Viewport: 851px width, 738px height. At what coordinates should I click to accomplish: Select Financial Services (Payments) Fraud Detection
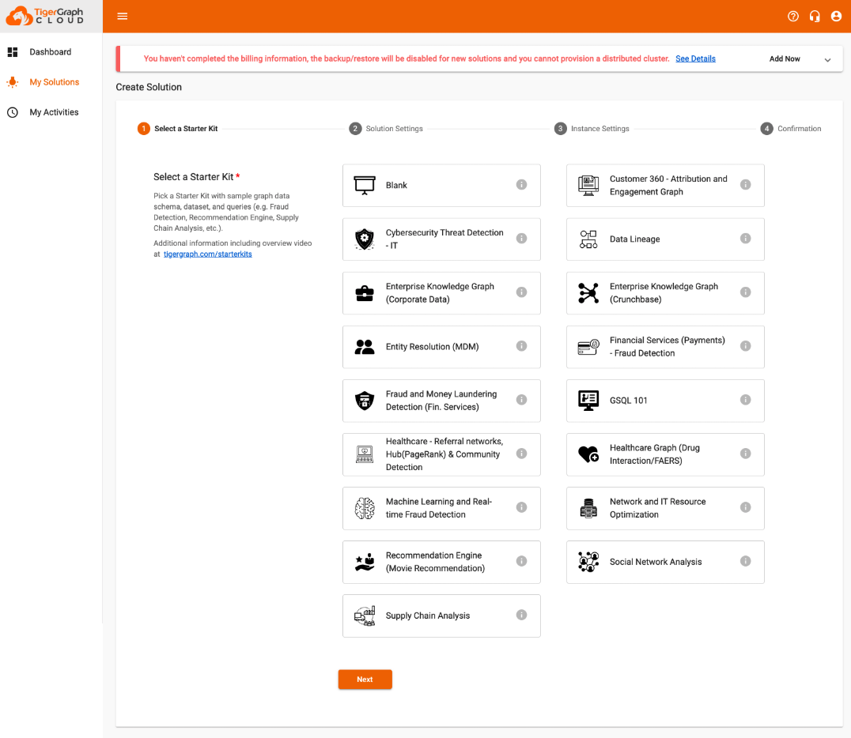click(x=665, y=347)
